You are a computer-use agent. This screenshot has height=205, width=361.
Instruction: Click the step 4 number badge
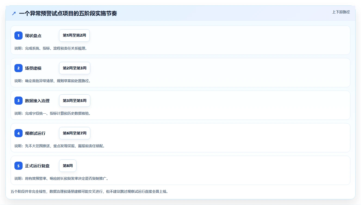(18, 133)
